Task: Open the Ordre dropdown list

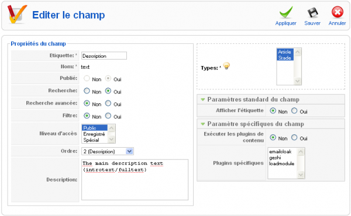Action: (x=129, y=151)
